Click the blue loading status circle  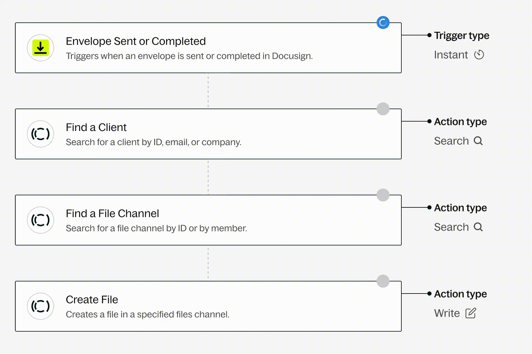coord(383,23)
